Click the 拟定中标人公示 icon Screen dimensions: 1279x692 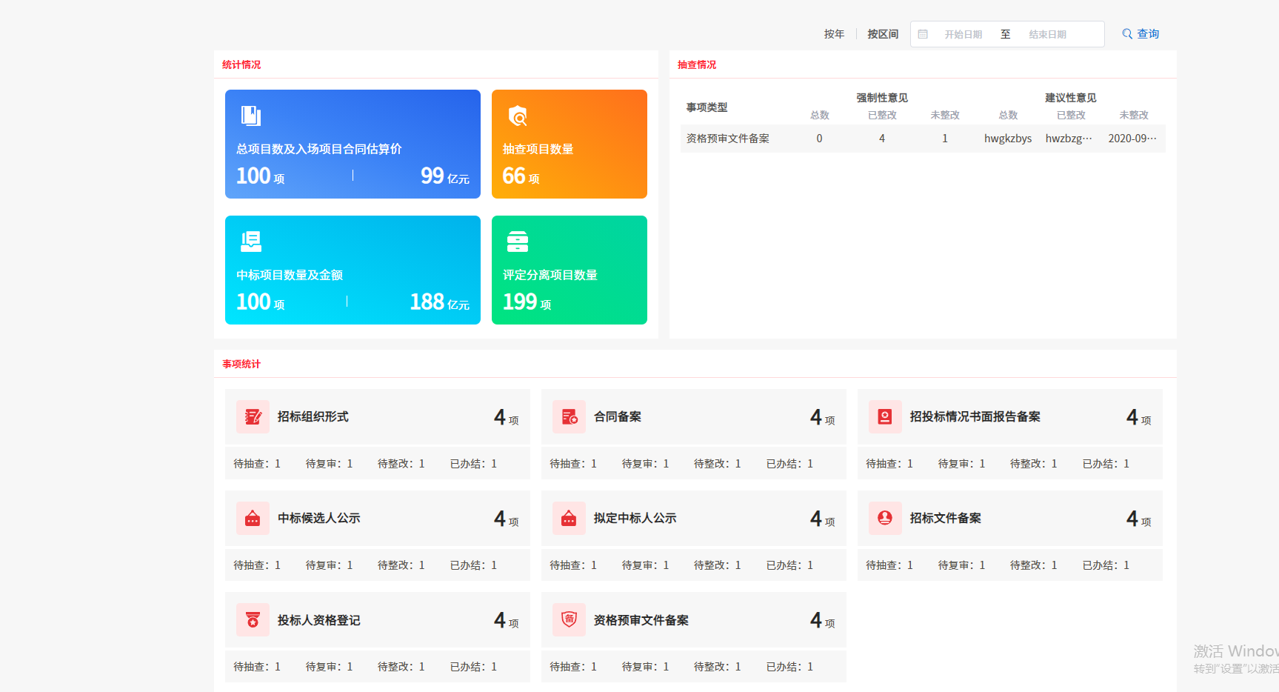(x=569, y=518)
